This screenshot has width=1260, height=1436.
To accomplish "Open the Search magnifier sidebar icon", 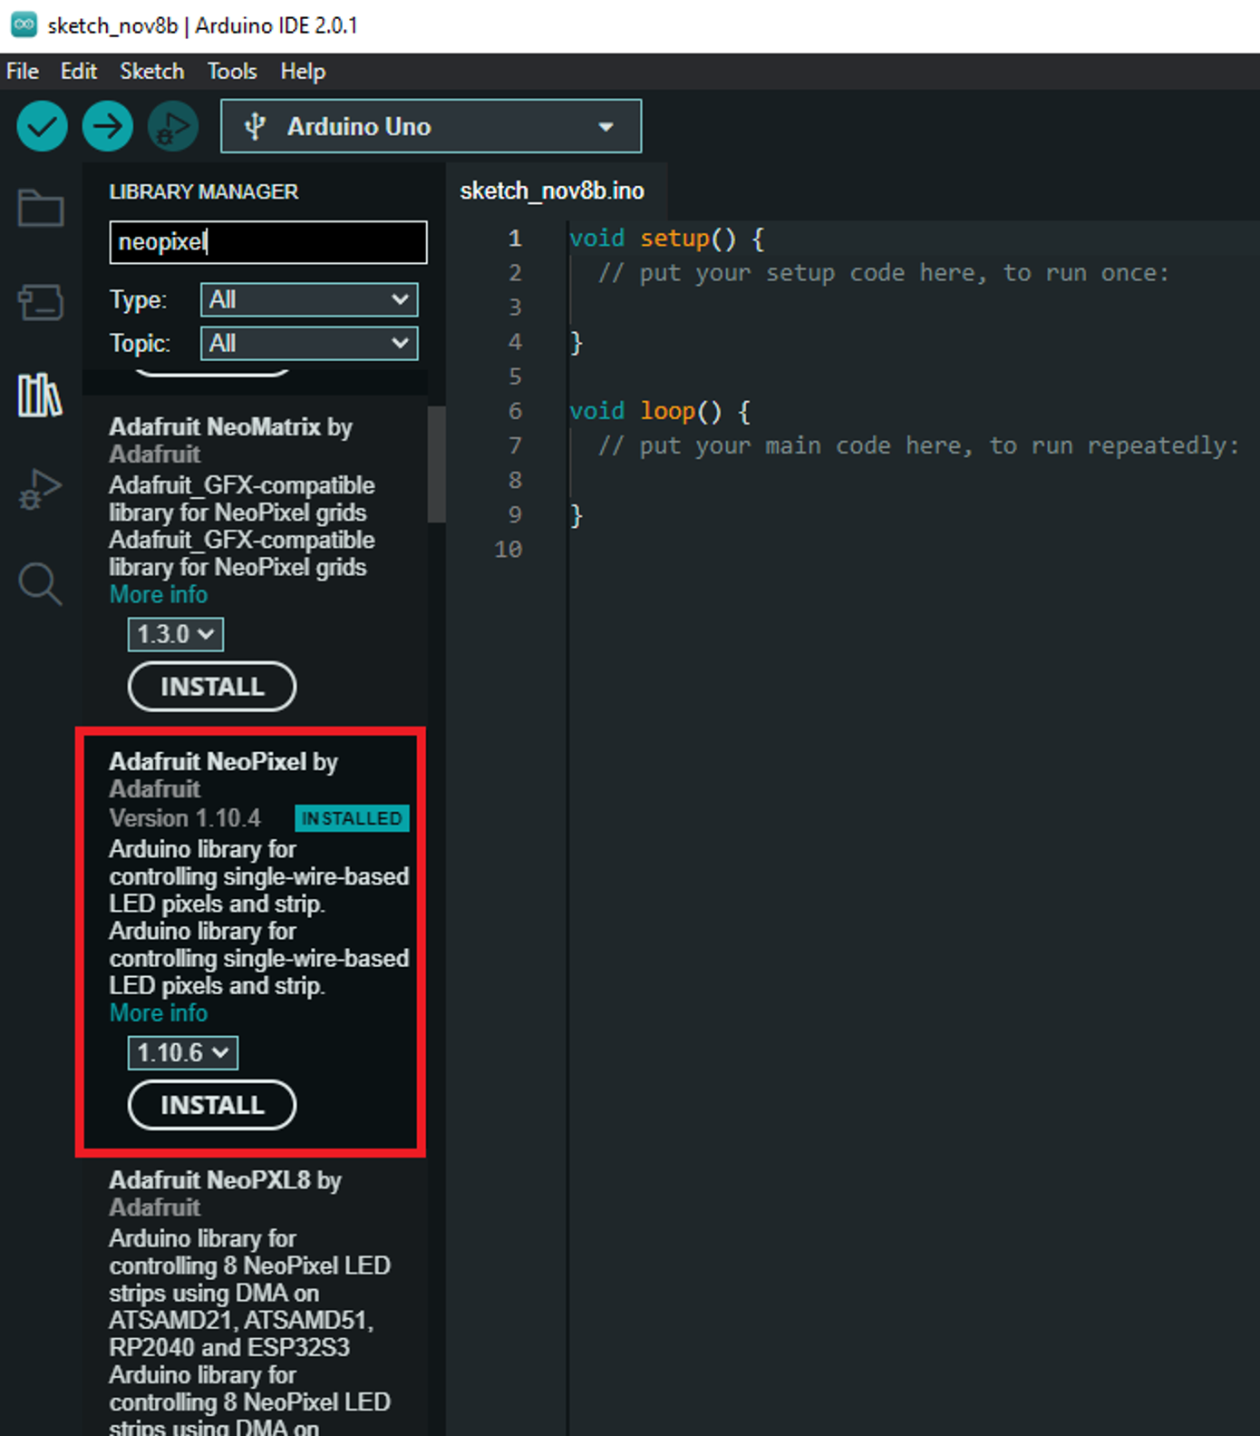I will tap(41, 583).
